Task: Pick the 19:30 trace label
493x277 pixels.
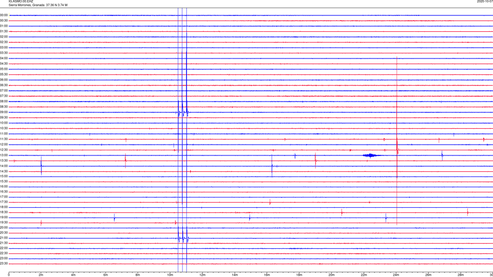Action: coord(4,222)
